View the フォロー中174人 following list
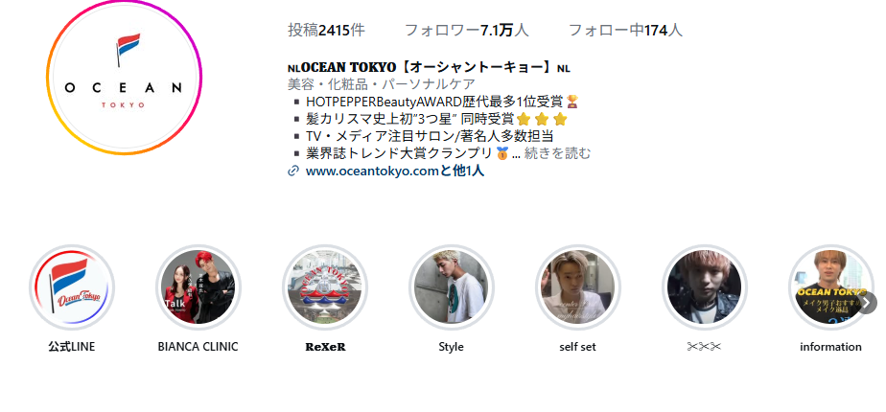 625,30
